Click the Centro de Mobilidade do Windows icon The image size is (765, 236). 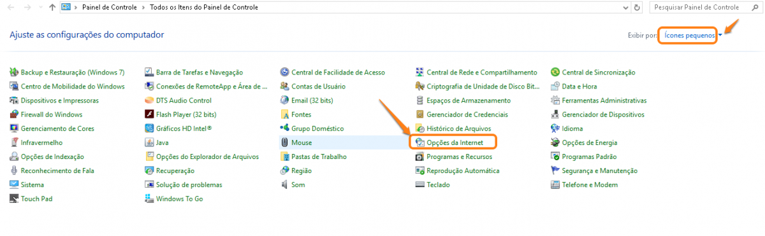pyautogui.click(x=14, y=87)
